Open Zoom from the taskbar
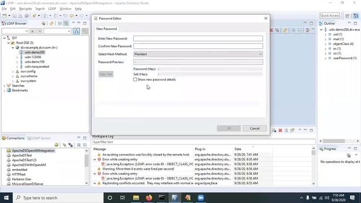361x203 pixels. (201, 197)
